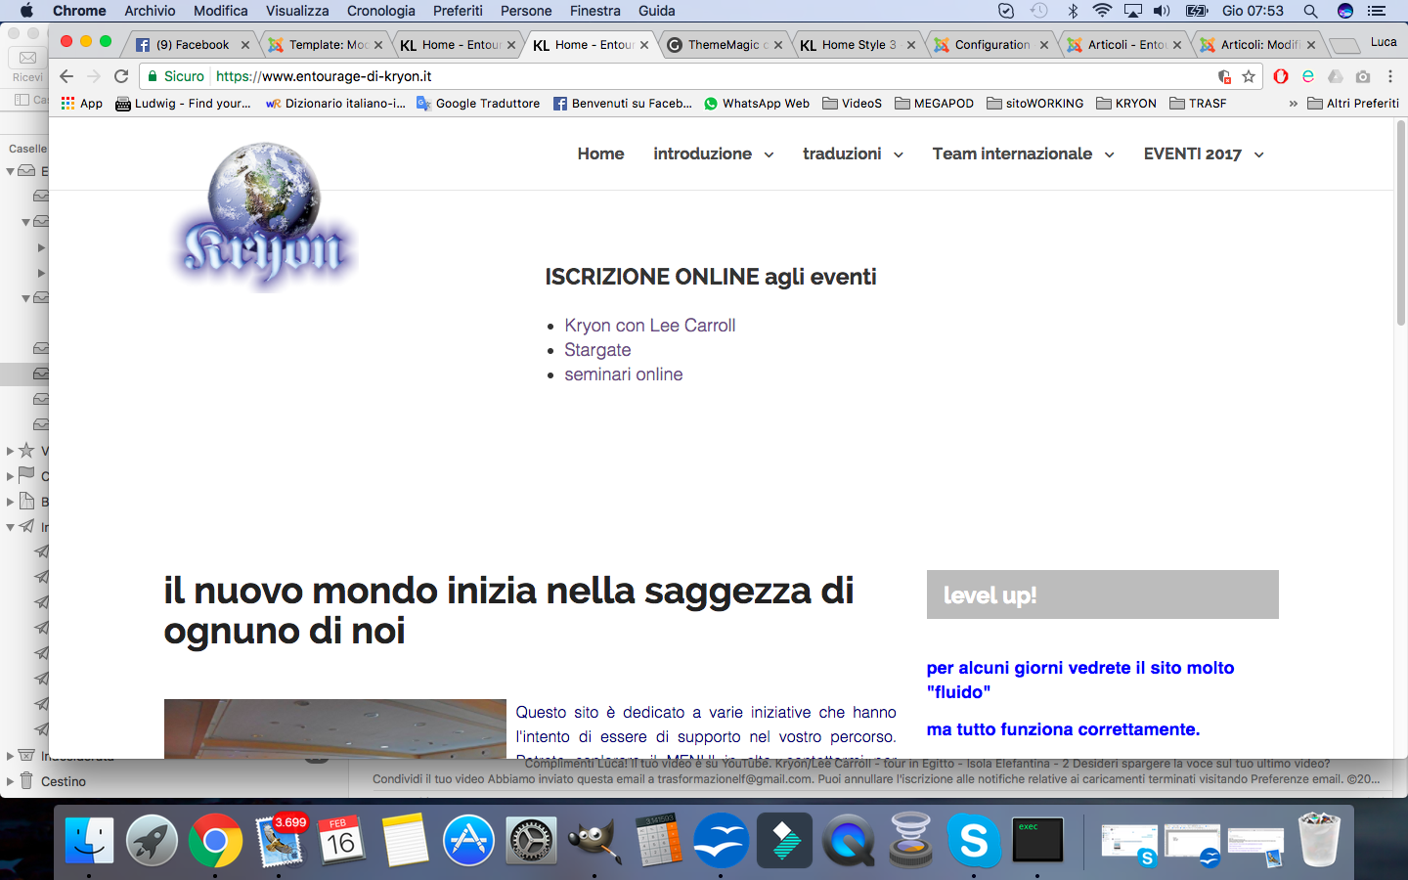This screenshot has height=880, width=1408.
Task: Open the Kryon con Lee Carroll link
Action: coord(649,326)
